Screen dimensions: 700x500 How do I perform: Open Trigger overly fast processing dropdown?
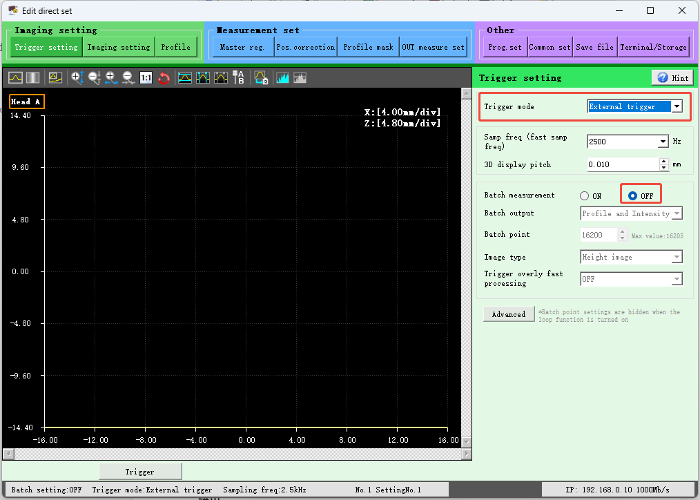677,279
